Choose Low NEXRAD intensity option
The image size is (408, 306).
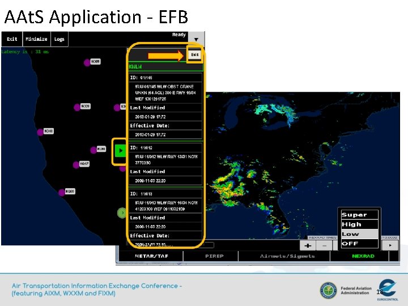click(x=360, y=234)
